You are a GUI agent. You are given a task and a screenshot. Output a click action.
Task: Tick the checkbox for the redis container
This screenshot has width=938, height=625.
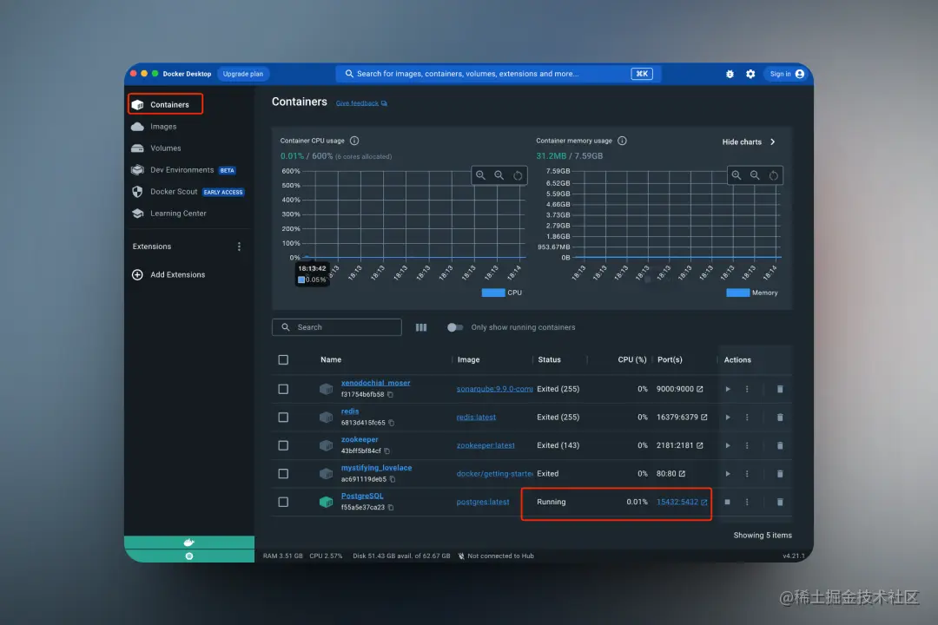click(283, 418)
